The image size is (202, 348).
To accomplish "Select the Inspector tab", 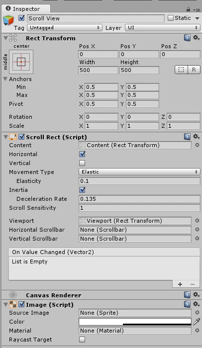I will pos(26,9).
